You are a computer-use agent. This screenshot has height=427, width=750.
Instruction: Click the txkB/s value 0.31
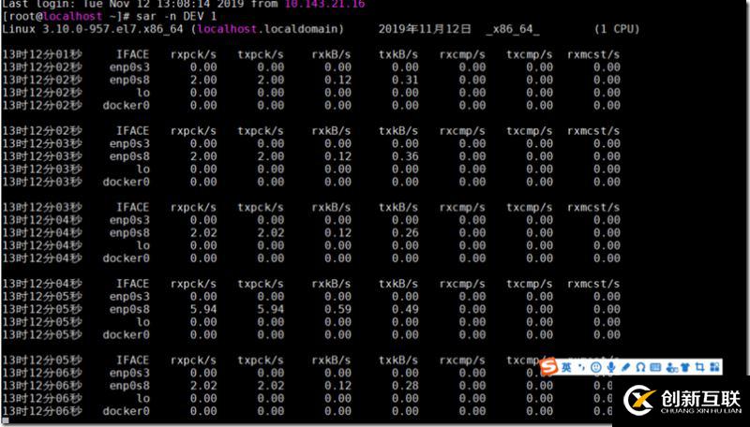point(405,80)
